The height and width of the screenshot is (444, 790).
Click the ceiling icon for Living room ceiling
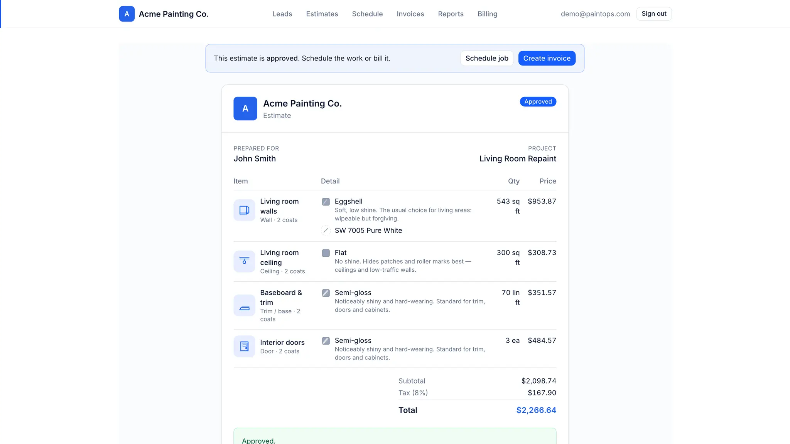(244, 261)
